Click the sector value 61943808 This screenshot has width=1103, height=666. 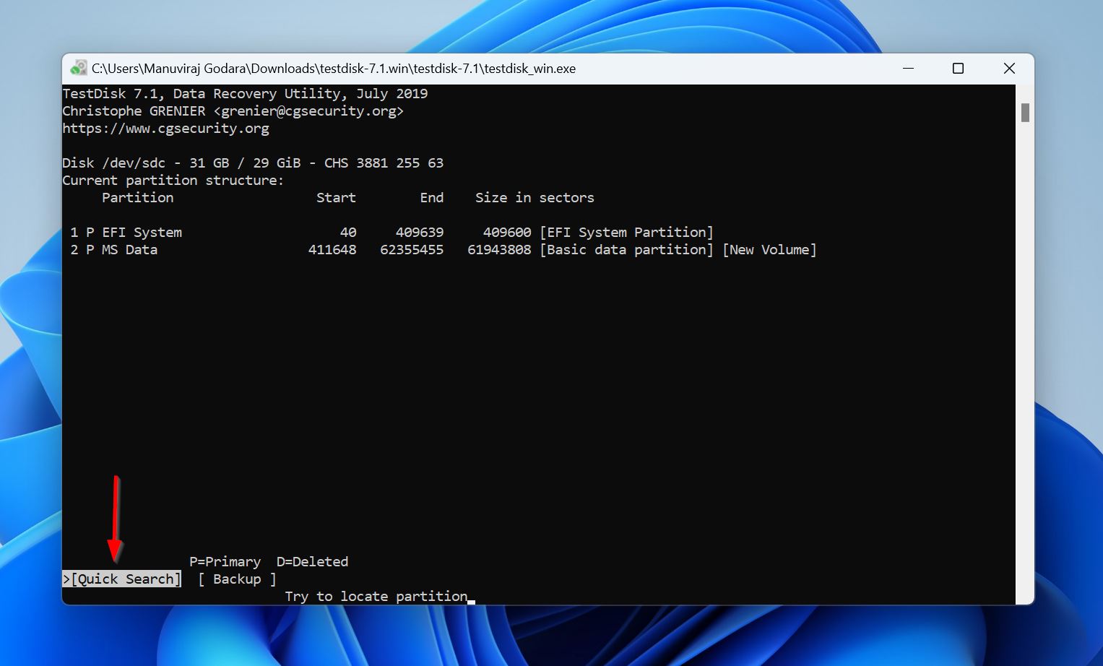[x=499, y=249]
